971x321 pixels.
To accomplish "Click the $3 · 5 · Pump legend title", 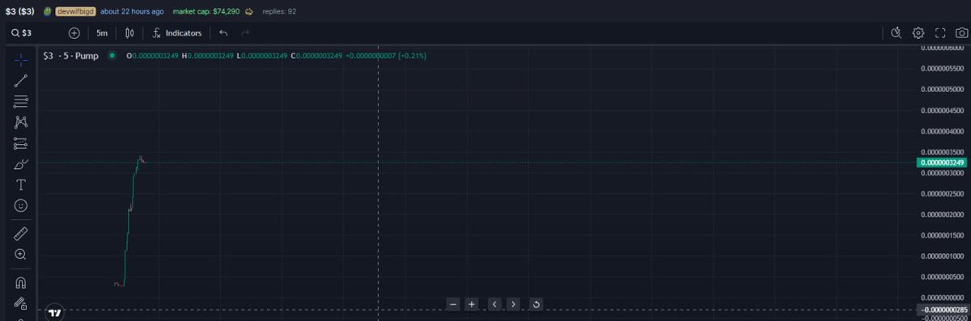I will point(71,56).
